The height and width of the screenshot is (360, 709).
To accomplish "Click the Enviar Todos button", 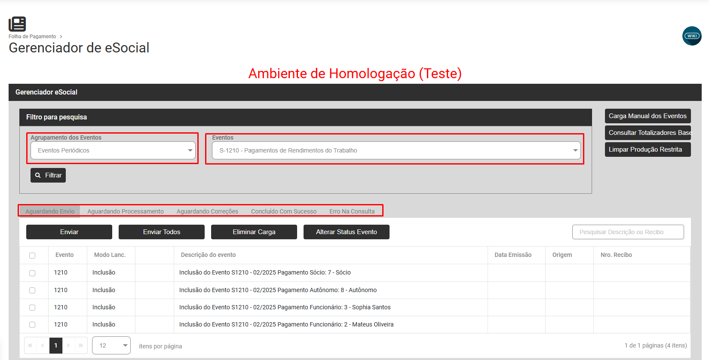I will click(162, 232).
